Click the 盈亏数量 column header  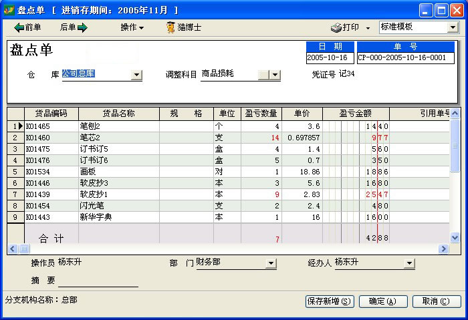click(261, 114)
